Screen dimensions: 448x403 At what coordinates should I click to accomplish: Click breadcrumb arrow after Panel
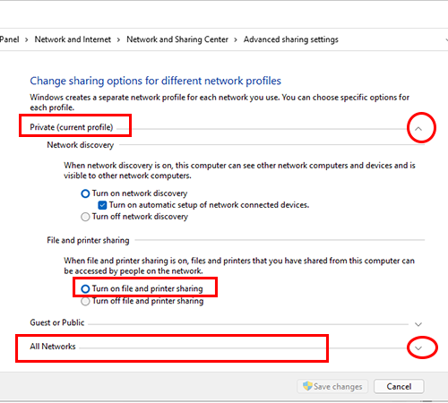click(x=27, y=40)
